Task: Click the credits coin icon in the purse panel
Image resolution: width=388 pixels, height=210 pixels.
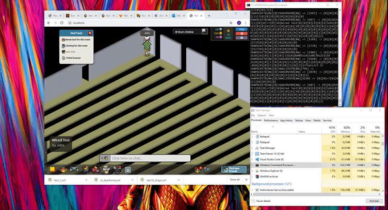Action: (221, 33)
